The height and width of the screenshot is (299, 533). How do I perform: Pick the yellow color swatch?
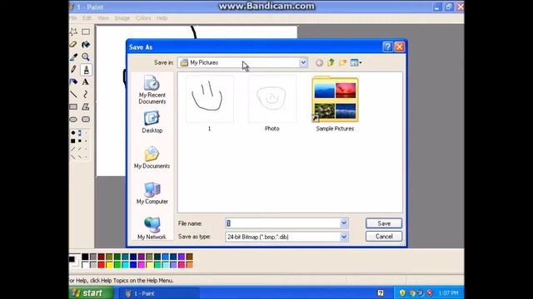(109, 264)
